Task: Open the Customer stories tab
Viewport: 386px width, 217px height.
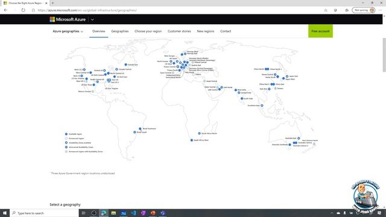Action: click(x=179, y=31)
